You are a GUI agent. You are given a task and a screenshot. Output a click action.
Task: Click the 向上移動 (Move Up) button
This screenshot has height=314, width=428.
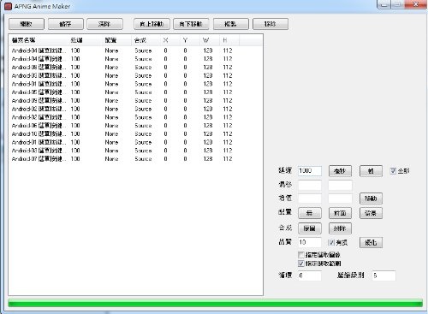pyautogui.click(x=152, y=24)
